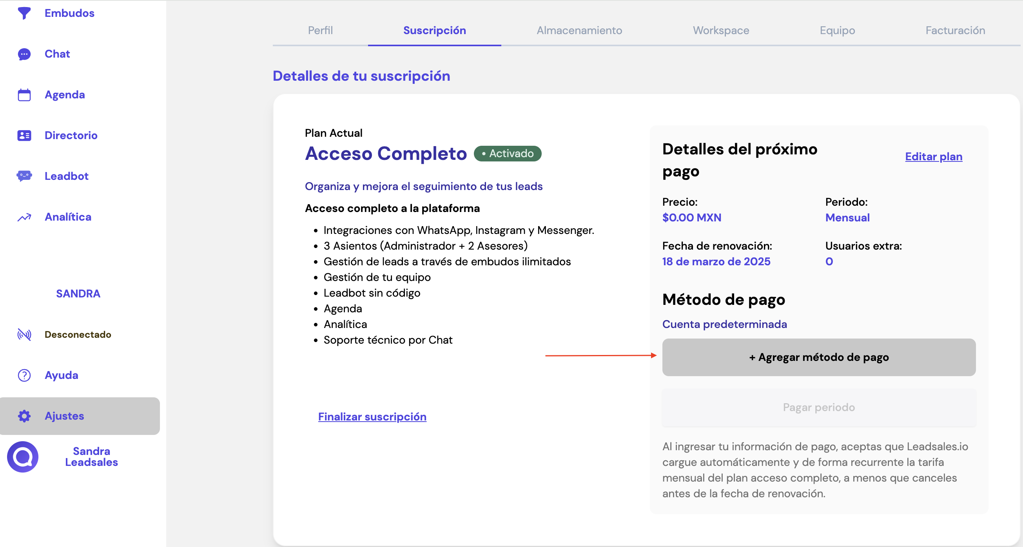Click the Embudos funnel icon
The image size is (1023, 547).
click(x=24, y=13)
